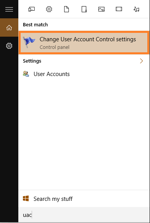
Task: Filter results by documents icon
Action: coord(66,10)
